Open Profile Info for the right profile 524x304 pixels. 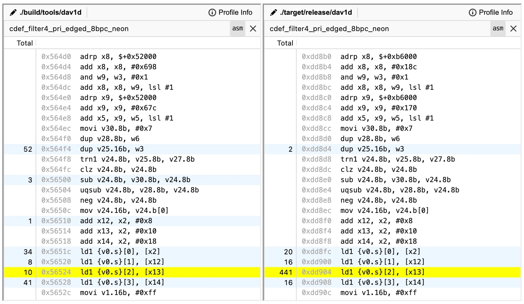point(494,12)
